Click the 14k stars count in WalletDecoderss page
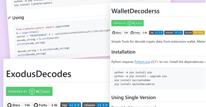The image size is (206, 107). (126, 33)
